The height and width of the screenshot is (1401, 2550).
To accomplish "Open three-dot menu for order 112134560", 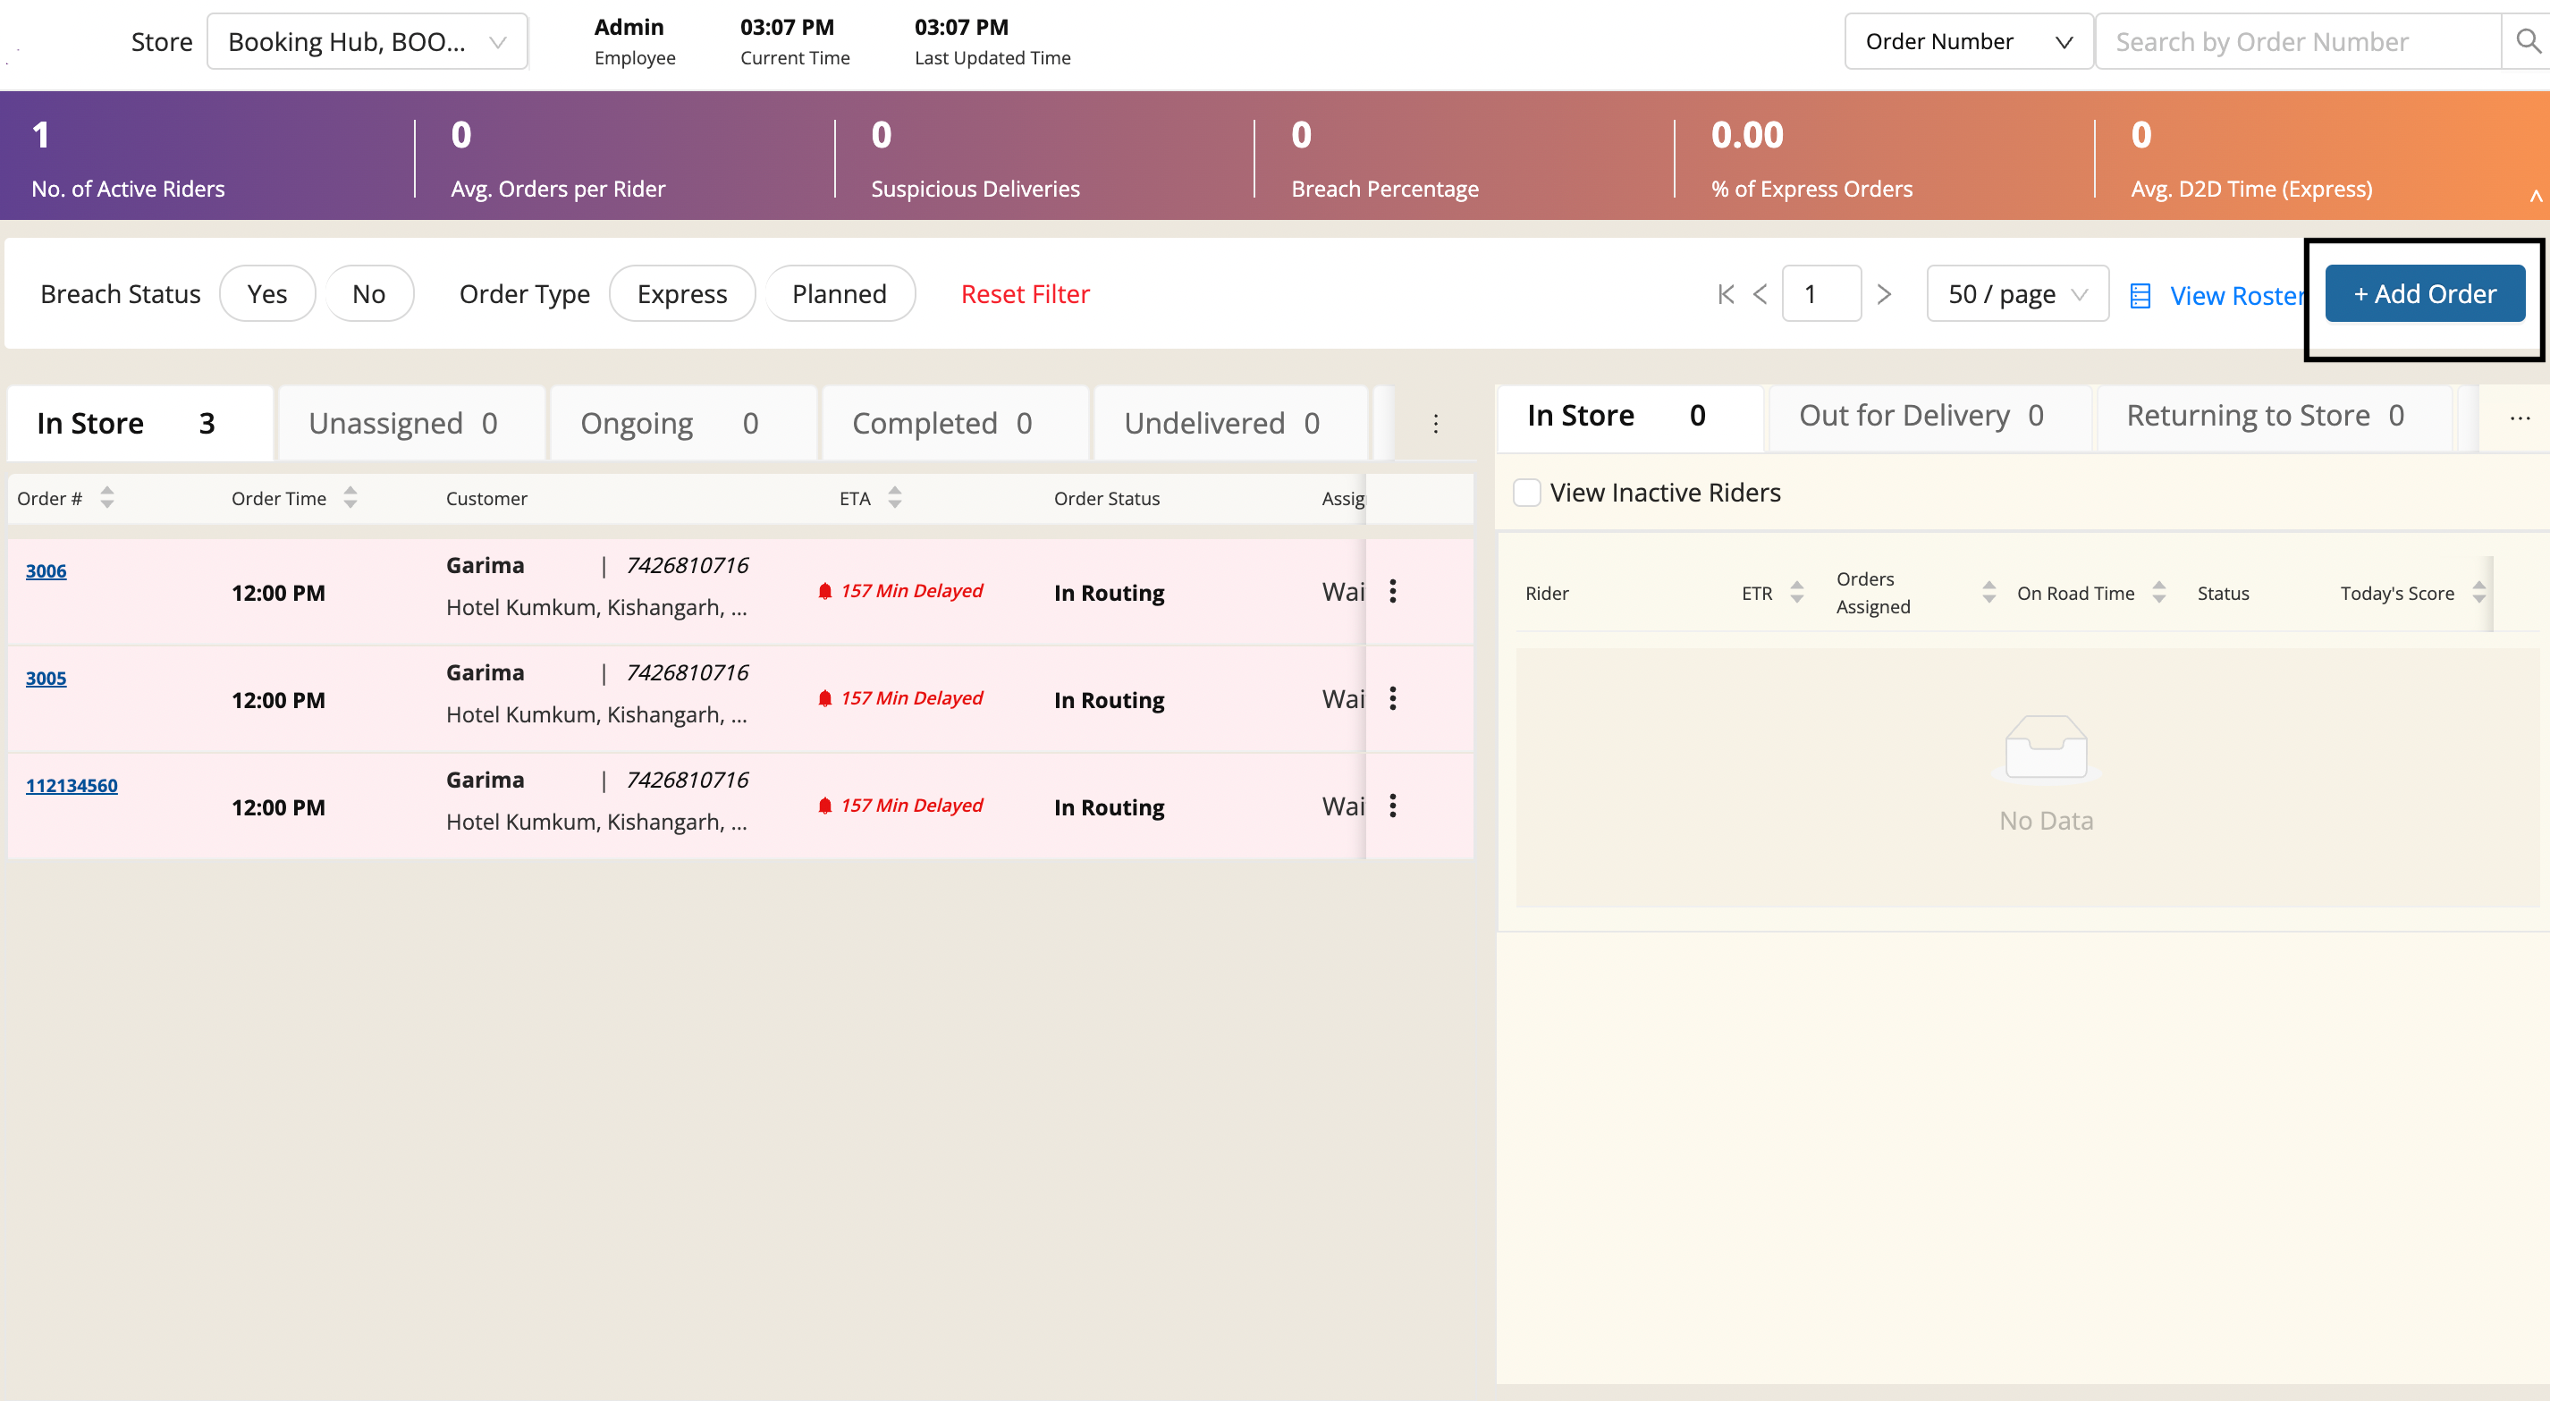I will [1393, 806].
